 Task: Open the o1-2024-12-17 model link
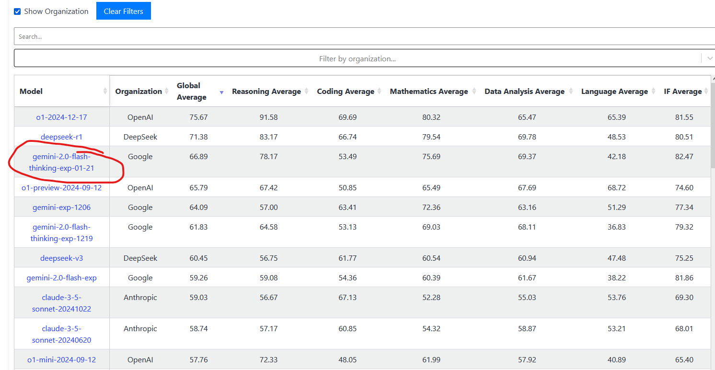(x=62, y=117)
